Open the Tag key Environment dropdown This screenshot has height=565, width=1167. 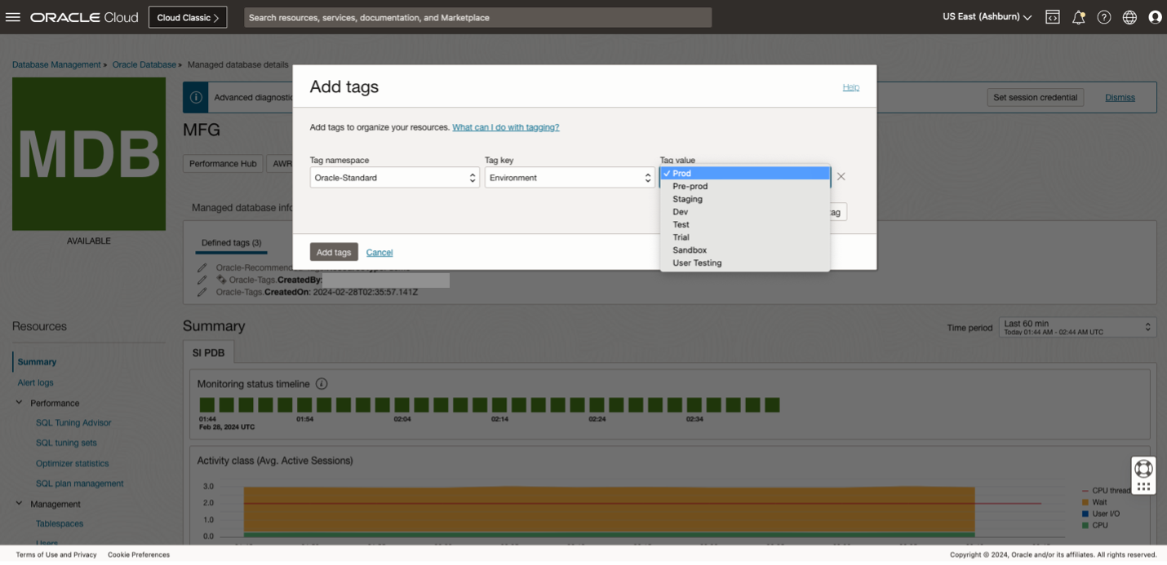coord(569,178)
